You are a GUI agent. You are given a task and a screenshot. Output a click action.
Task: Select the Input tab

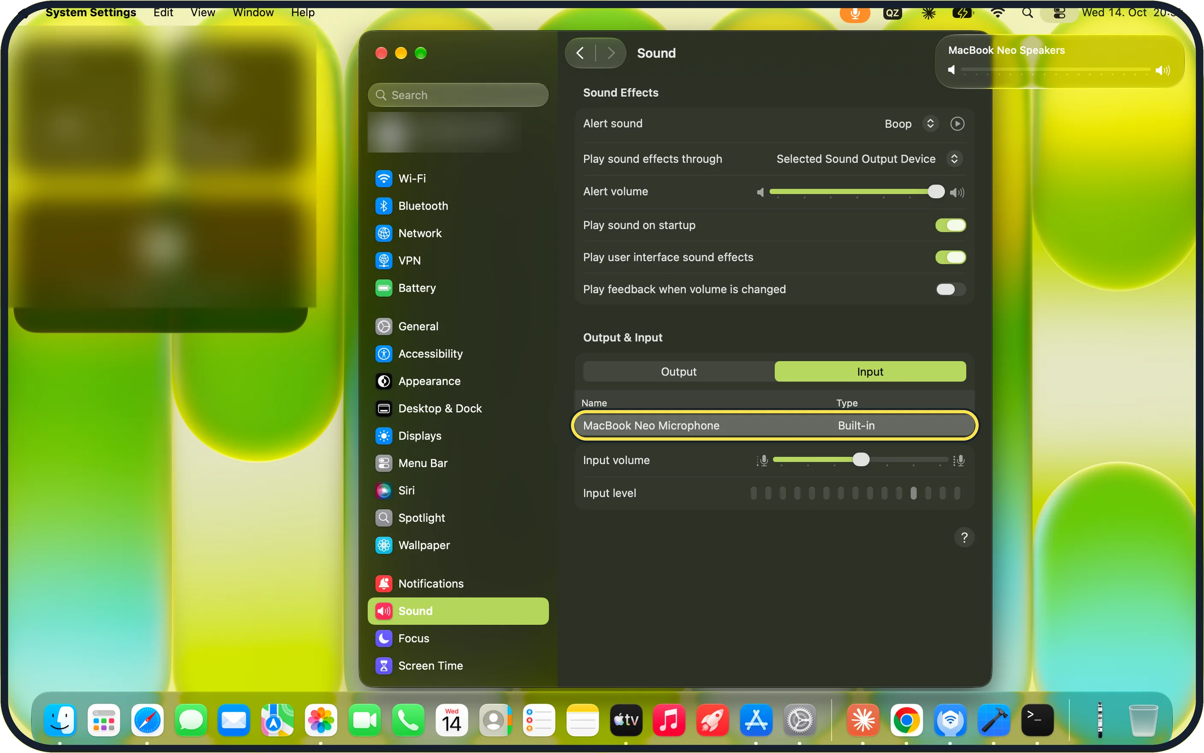(x=870, y=371)
